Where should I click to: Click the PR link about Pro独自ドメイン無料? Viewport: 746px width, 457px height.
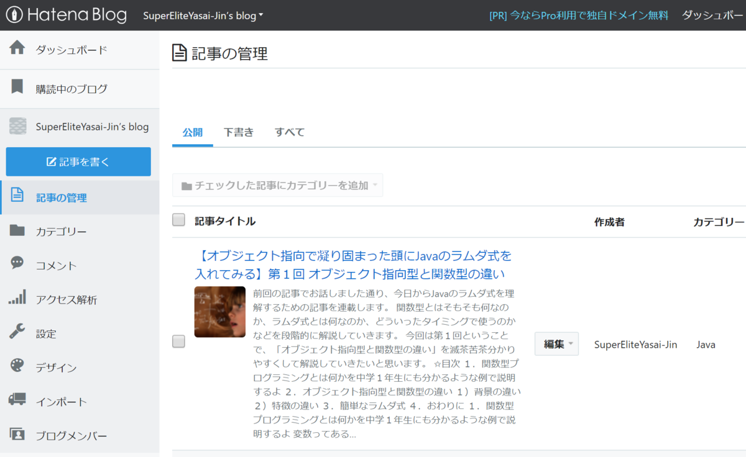(x=579, y=16)
